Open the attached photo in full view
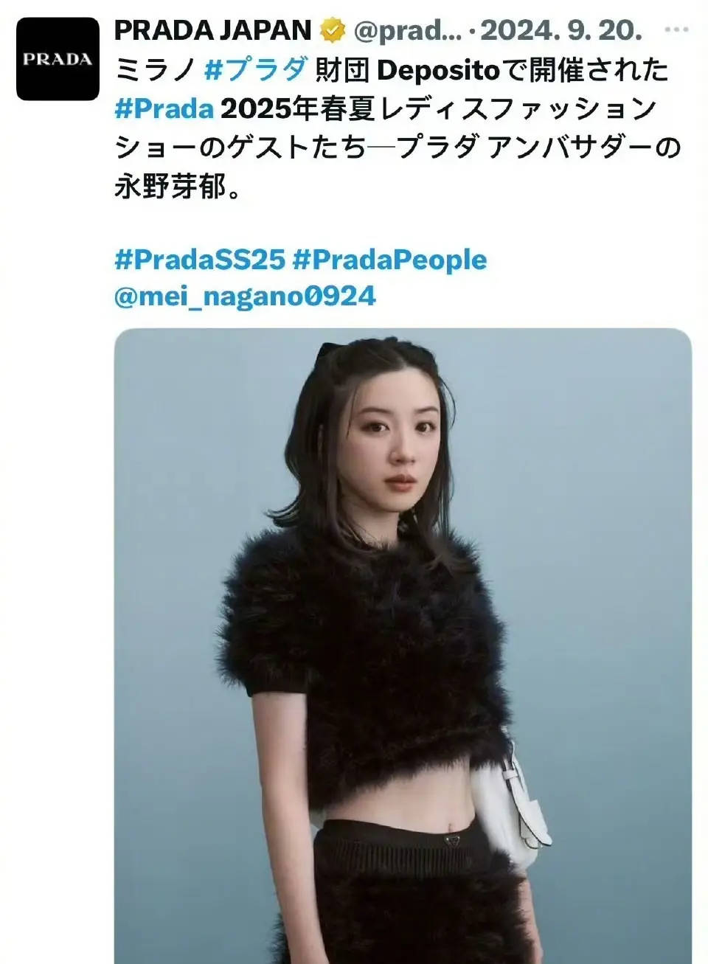The height and width of the screenshot is (964, 708). tap(403, 645)
